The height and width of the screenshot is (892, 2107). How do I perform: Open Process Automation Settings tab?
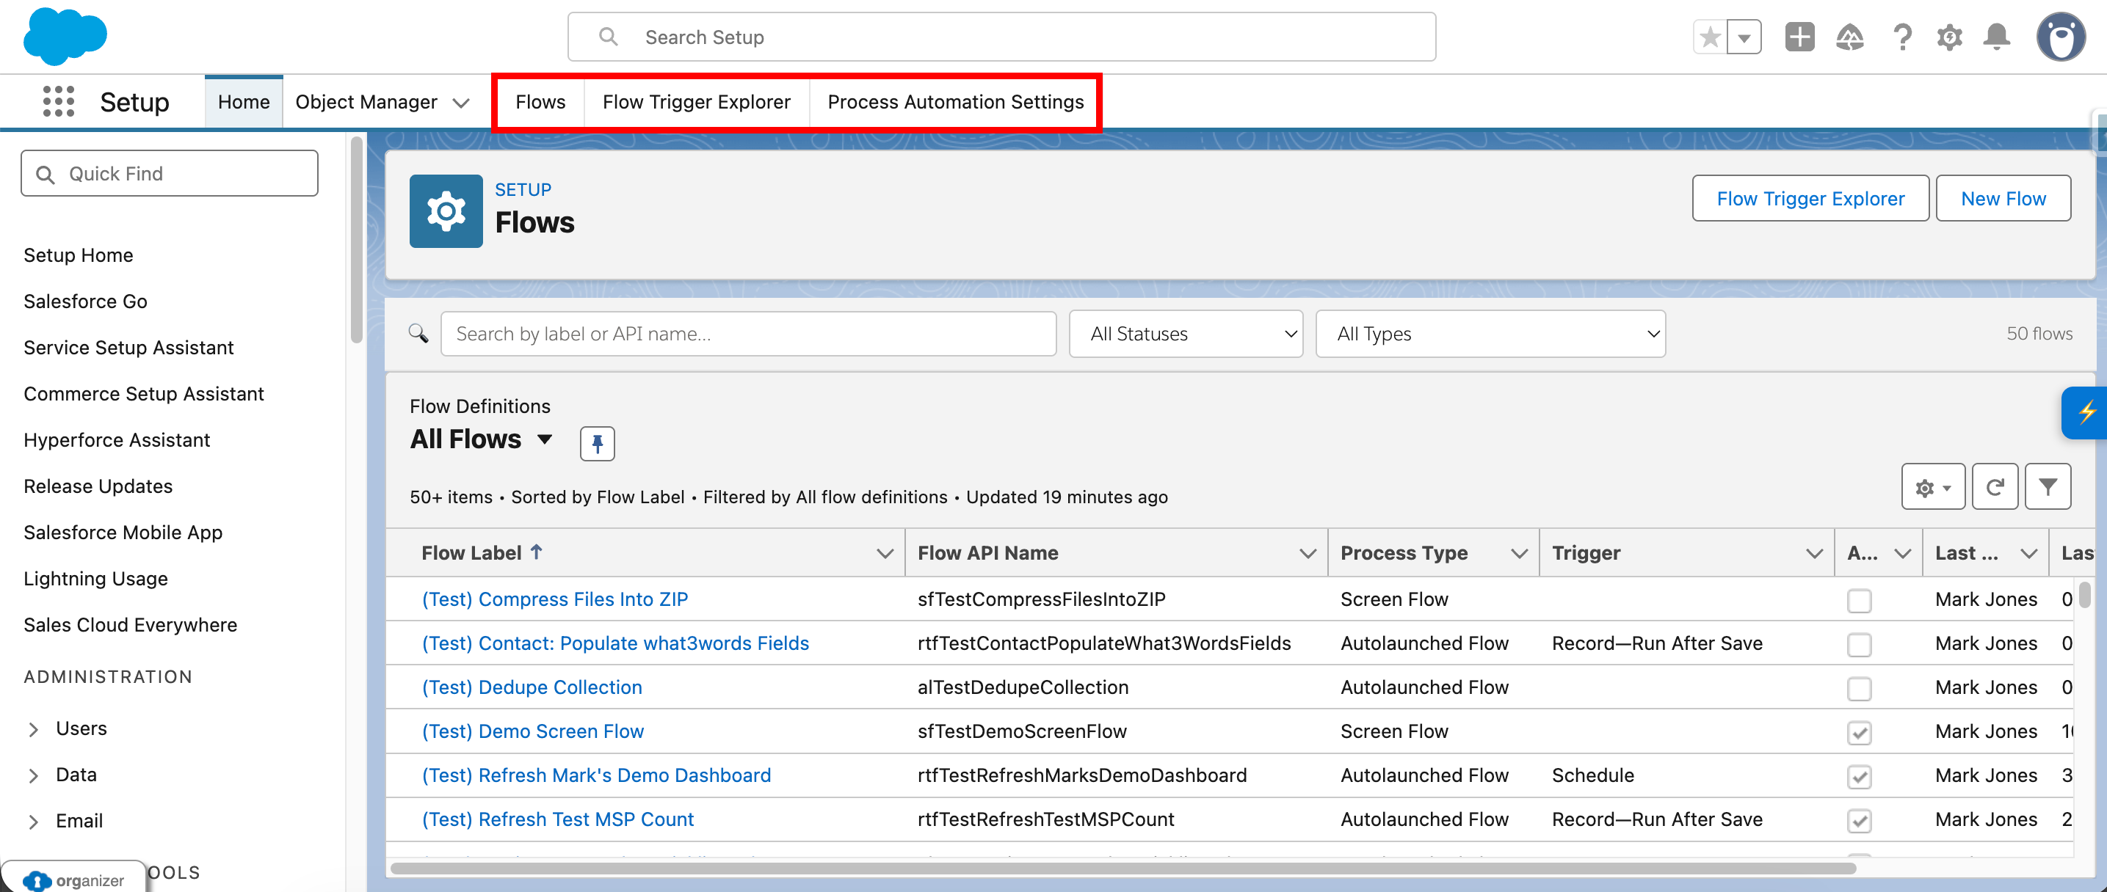(x=954, y=101)
